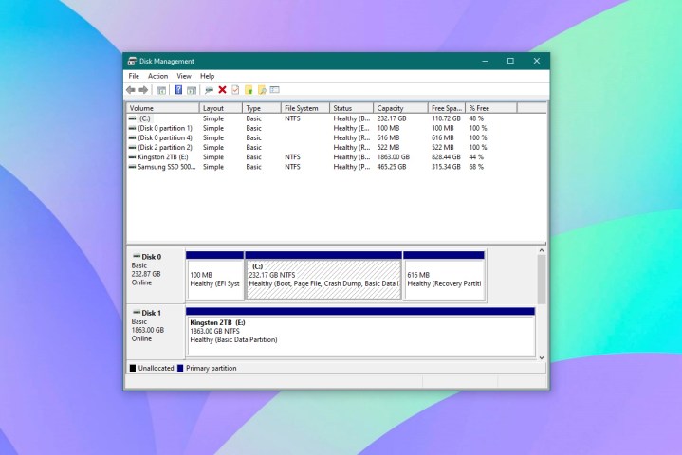Open Properties via the checkmark page icon
This screenshot has height=455, width=682.
(x=235, y=89)
